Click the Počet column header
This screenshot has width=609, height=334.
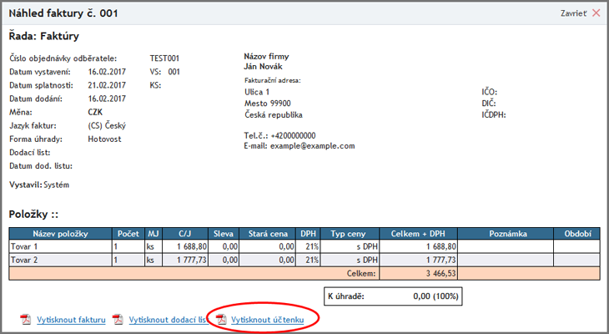[x=128, y=234]
